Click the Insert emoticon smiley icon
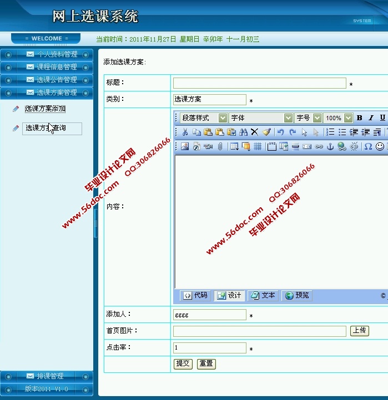Screen dimensions: 388x400 pyautogui.click(x=380, y=146)
